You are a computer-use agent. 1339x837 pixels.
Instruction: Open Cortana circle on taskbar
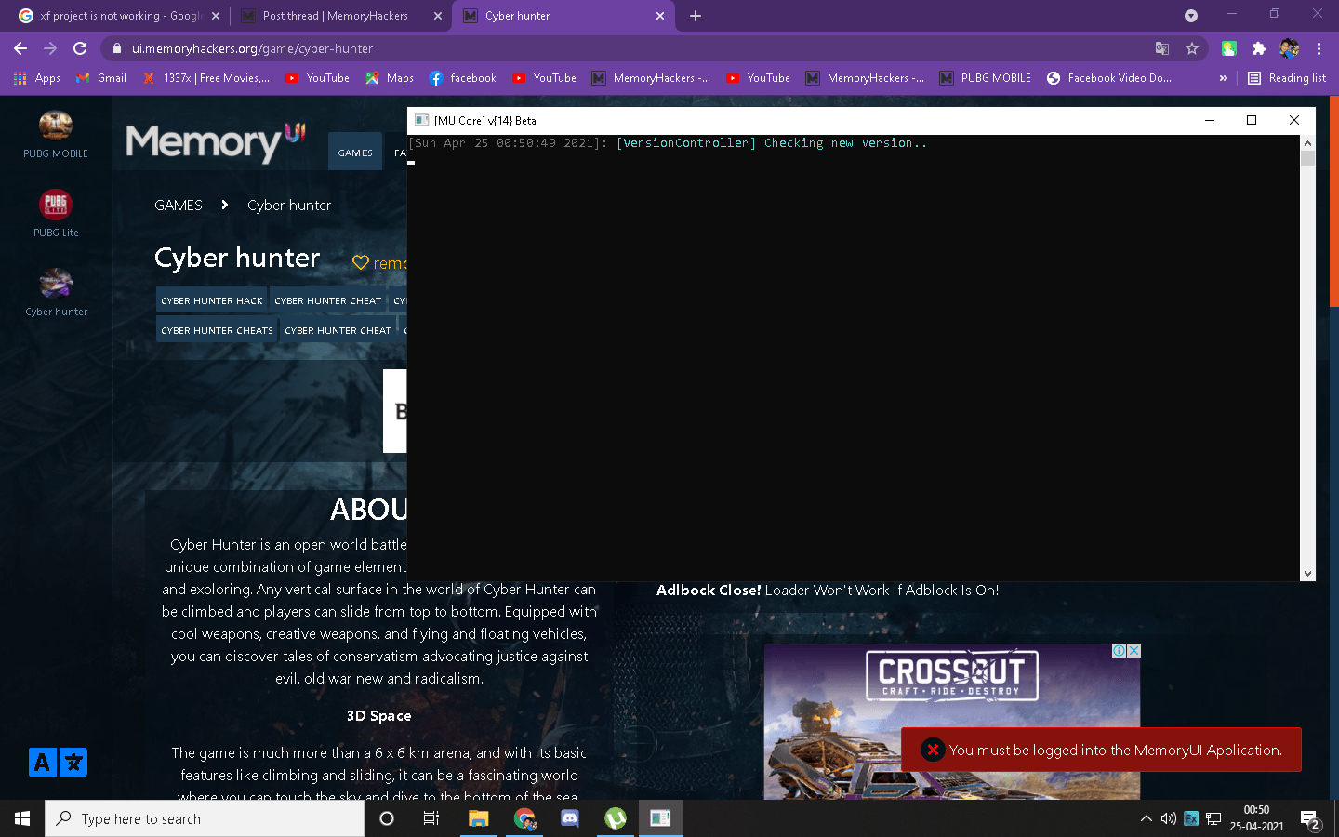click(x=387, y=818)
